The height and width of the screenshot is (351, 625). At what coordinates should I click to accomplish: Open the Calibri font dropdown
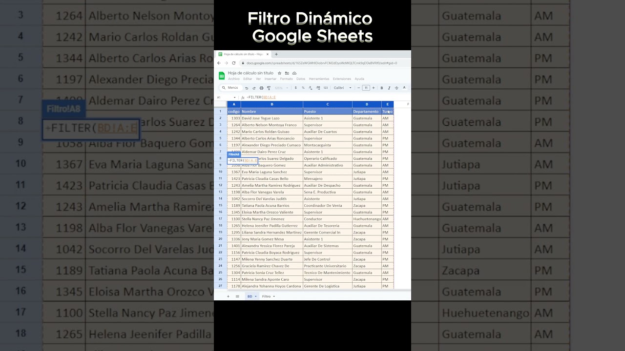click(343, 88)
